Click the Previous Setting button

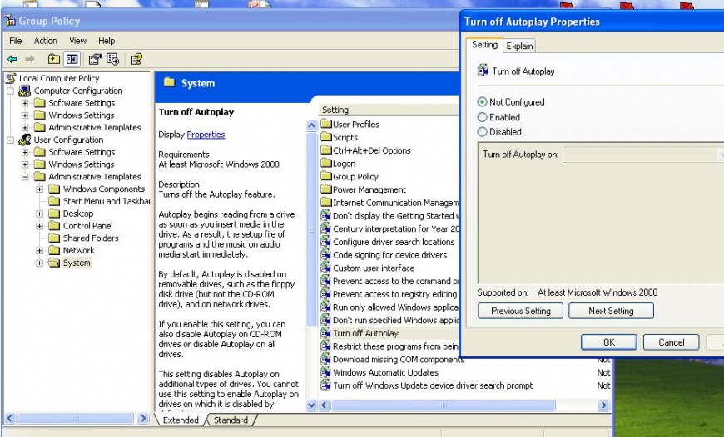(x=520, y=311)
